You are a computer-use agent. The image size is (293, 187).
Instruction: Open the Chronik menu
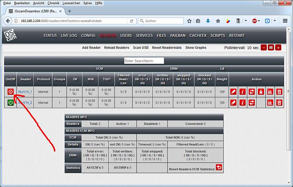tap(53, 3)
